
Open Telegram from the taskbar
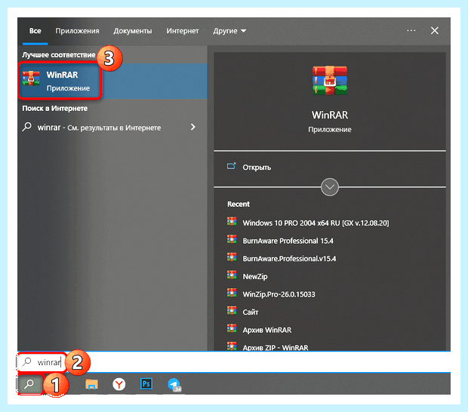click(x=174, y=385)
